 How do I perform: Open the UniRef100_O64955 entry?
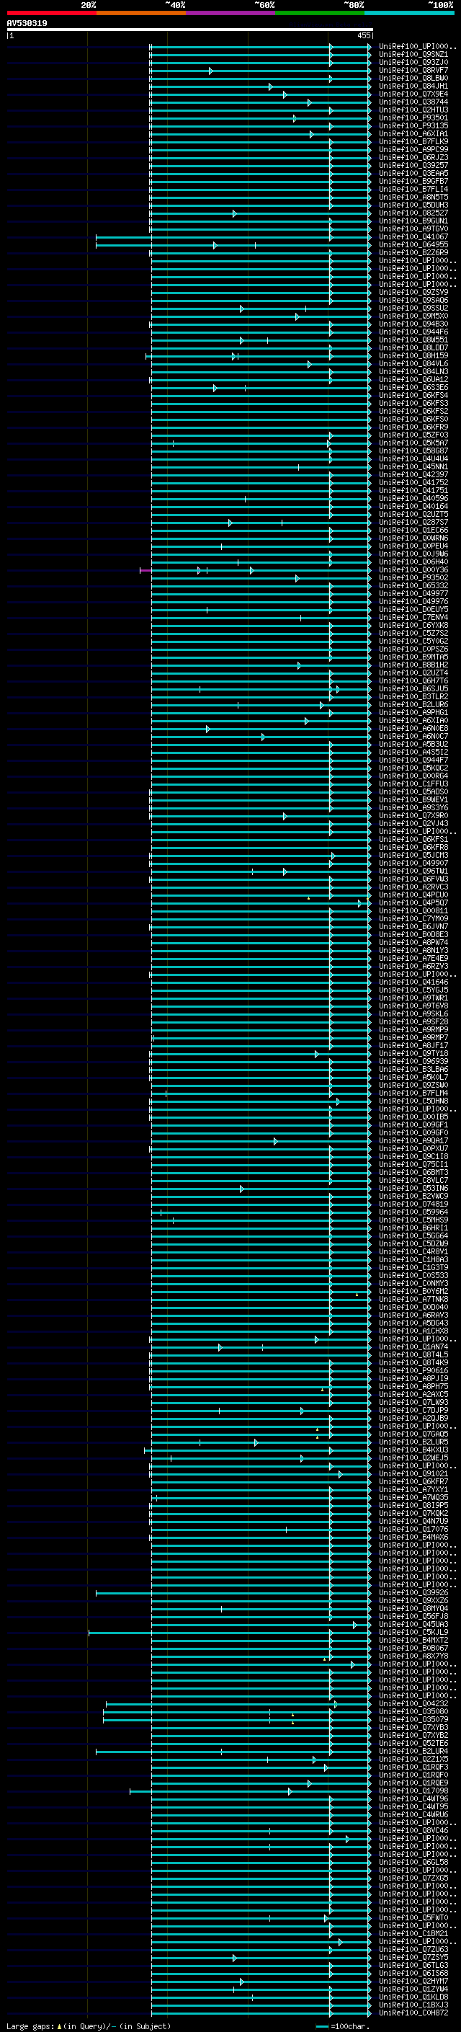click(x=413, y=244)
